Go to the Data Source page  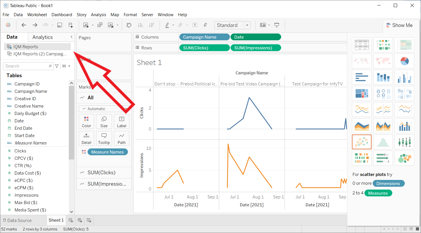click(x=17, y=220)
